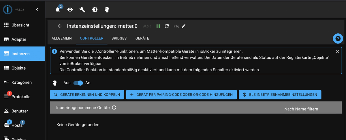Switch to the BRIDGES tab

click(x=119, y=38)
